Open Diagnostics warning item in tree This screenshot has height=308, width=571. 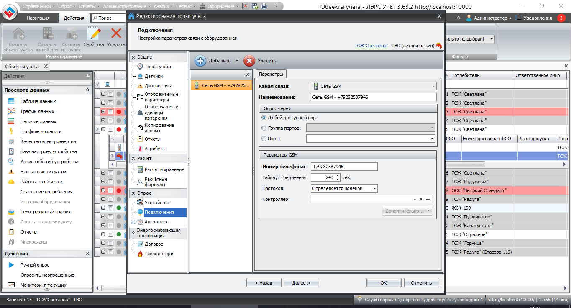click(x=158, y=86)
